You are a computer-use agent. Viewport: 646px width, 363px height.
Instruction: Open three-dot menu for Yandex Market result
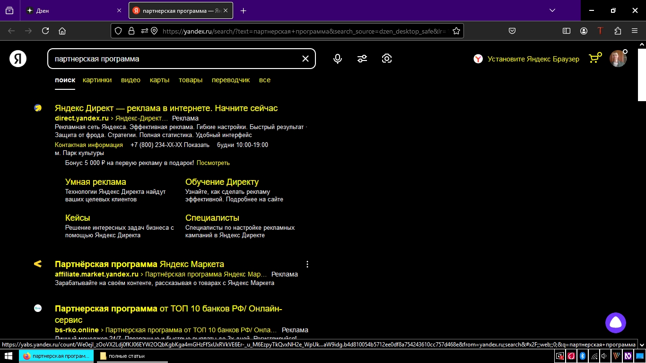pos(307,264)
